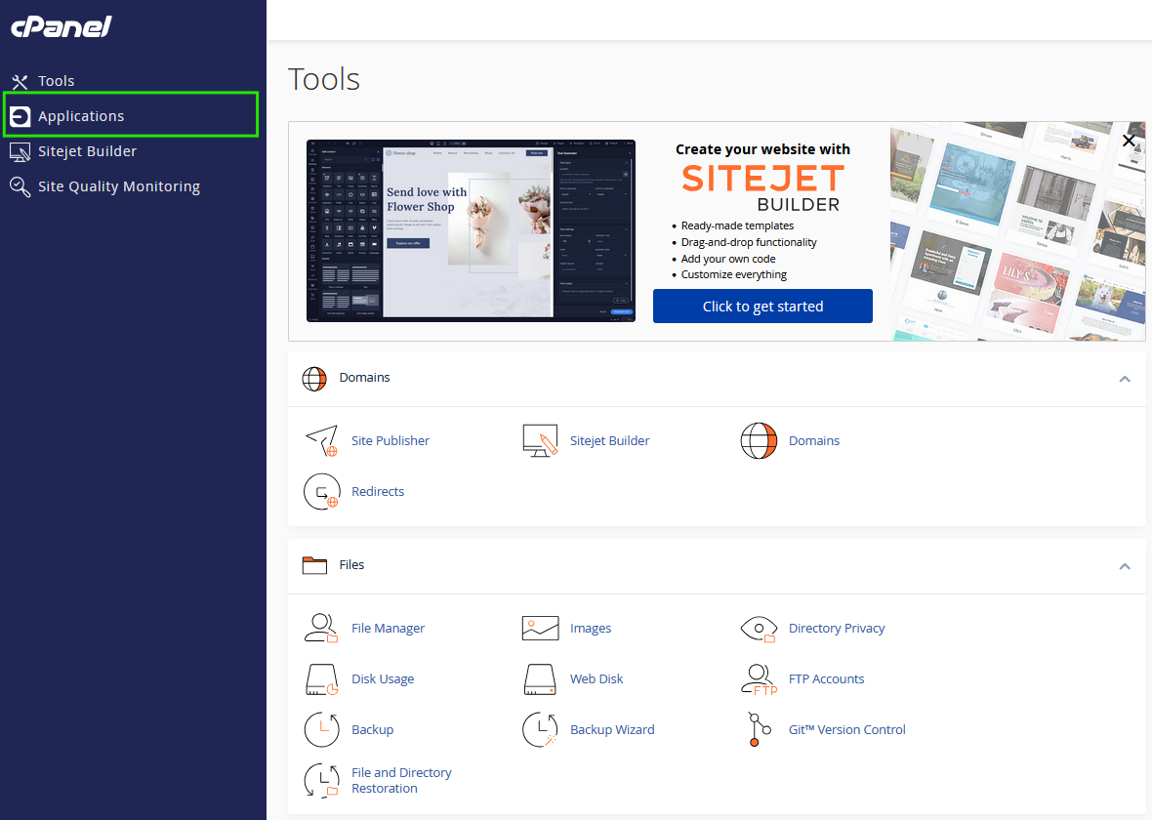Click the Redirects icon
Screen dimensions: 1152x820
point(322,492)
